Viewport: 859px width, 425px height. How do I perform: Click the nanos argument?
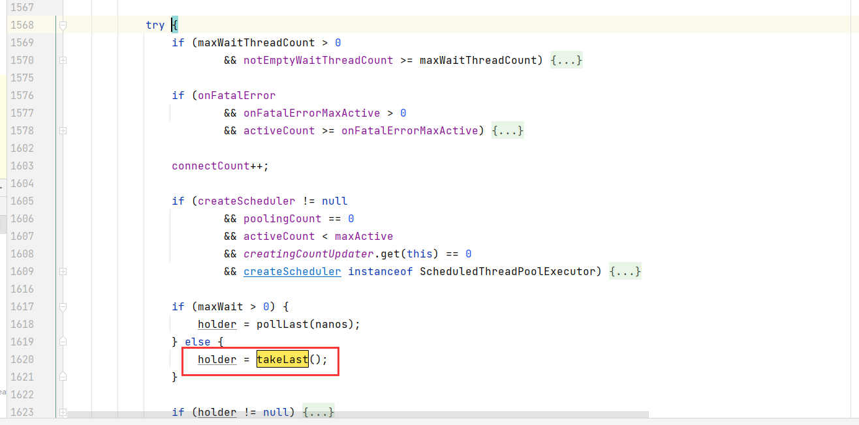coord(331,325)
